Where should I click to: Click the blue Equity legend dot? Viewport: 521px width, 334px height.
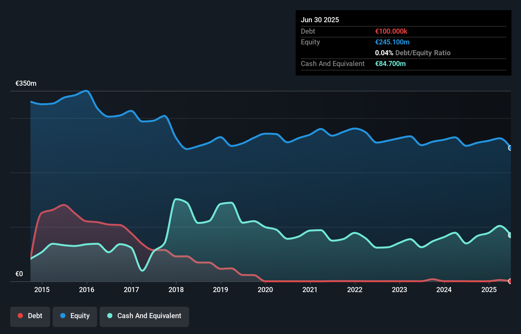(63, 316)
